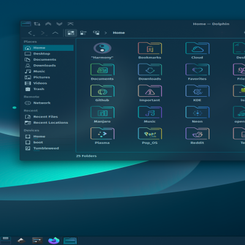
Task: Select the Tumbleweed device
Action: coord(48,148)
